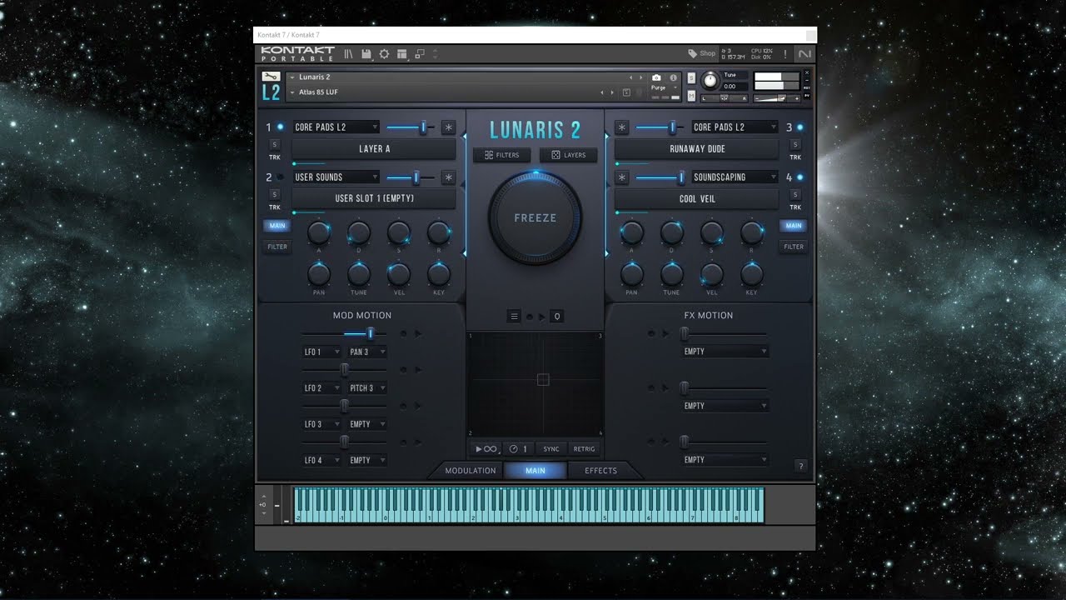Click the save floppy disk icon
Viewport: 1066px width, 600px height.
366,53
